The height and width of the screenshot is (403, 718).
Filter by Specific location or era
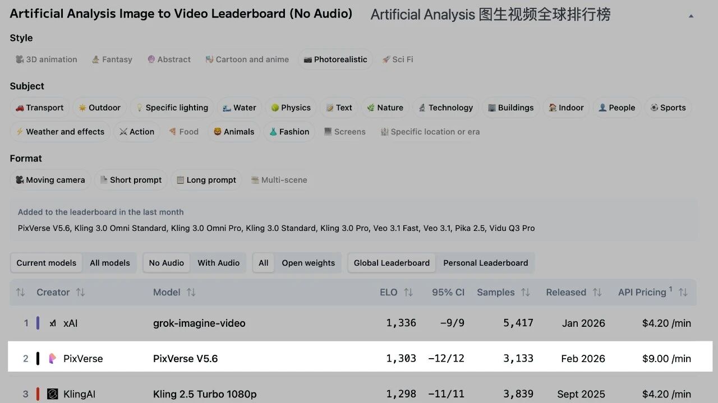click(430, 132)
